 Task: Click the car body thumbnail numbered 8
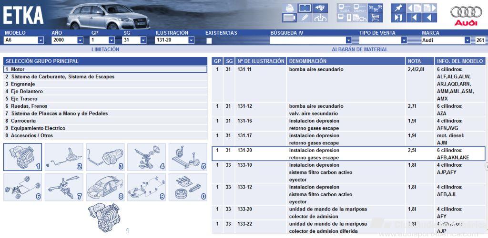pyautogui.click(x=105, y=187)
